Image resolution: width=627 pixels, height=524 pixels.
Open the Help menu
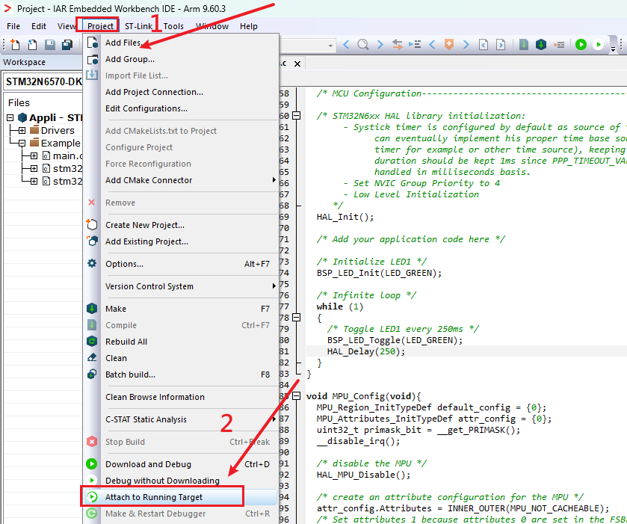249,26
